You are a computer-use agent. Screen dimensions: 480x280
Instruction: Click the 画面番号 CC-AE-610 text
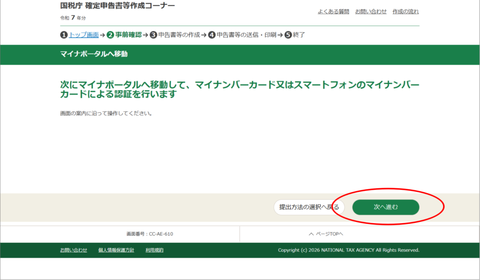146,234
